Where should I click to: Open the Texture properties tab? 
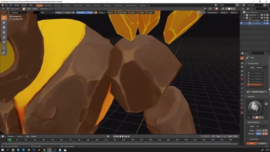point(242,113)
